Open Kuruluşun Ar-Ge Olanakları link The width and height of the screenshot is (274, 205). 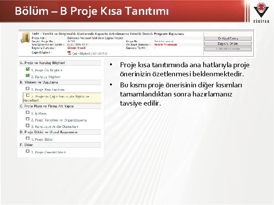55,126
